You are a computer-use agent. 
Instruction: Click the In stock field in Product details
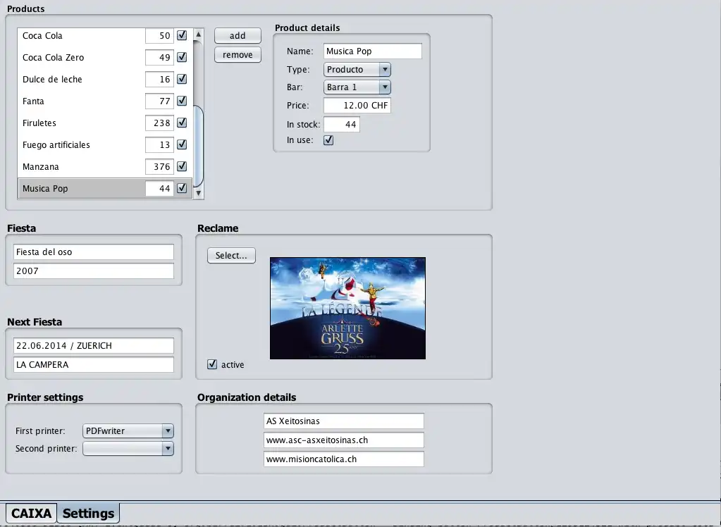pyautogui.click(x=342, y=124)
